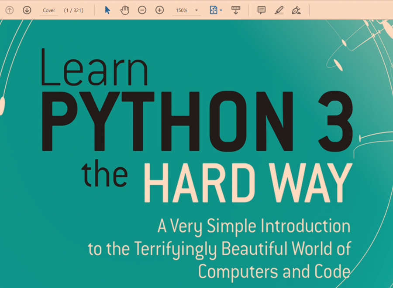Screen dimensions: 393x288
Task: Select the Hand pan tool
Action: [125, 10]
